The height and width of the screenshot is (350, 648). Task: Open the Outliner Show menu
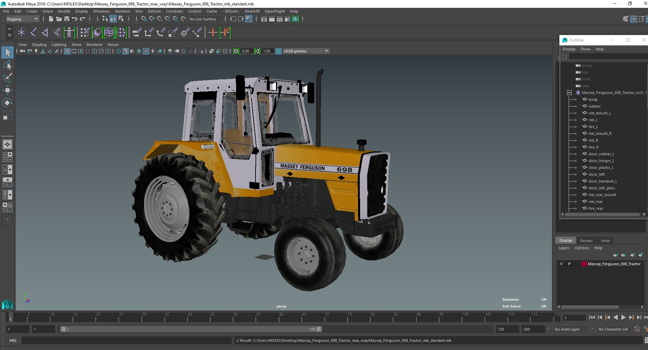585,49
